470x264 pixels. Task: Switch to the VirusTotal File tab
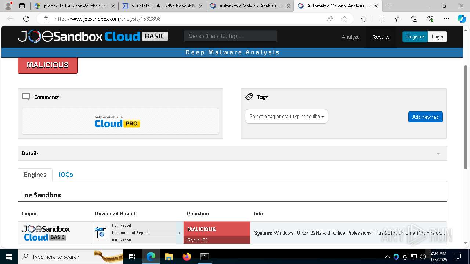[162, 6]
